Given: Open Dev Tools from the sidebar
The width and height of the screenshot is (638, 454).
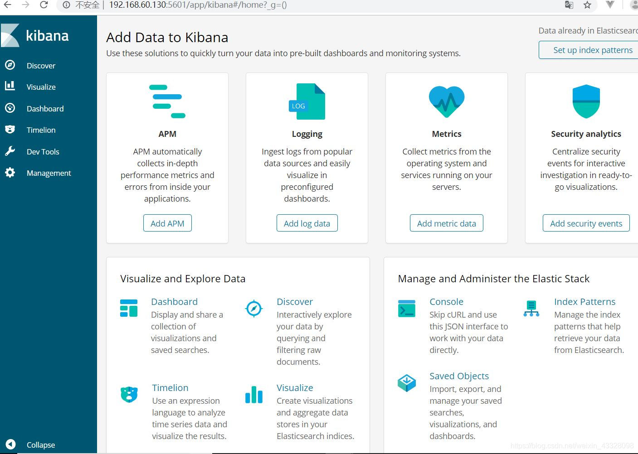Looking at the screenshot, I should pos(44,151).
